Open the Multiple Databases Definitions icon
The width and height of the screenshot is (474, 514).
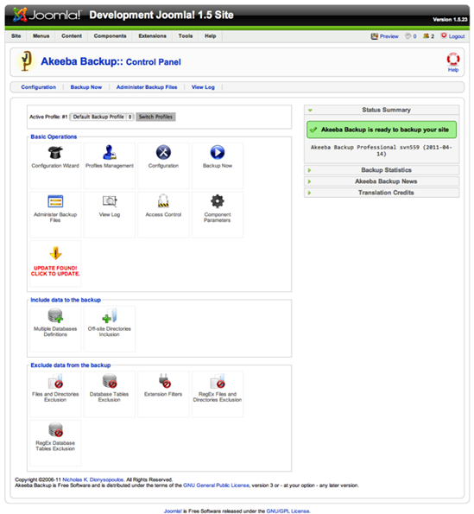click(x=55, y=315)
